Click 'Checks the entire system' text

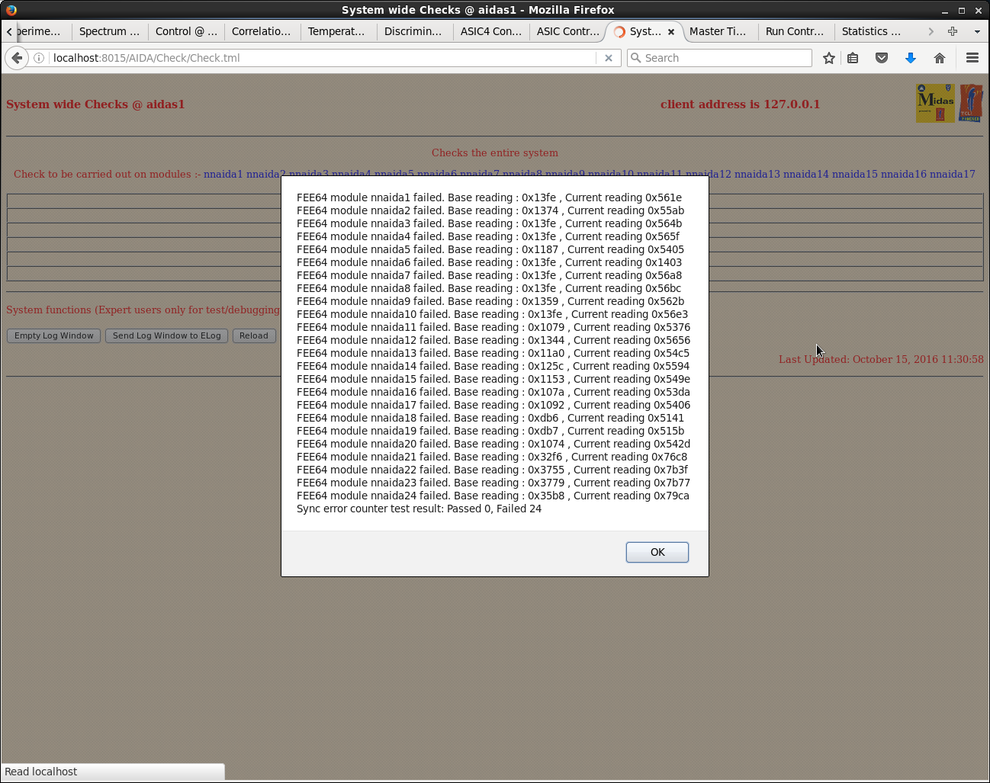495,152
